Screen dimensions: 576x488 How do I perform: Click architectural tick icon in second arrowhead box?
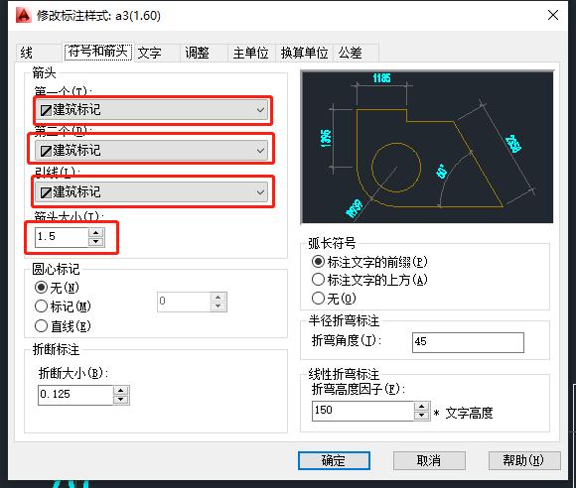click(x=46, y=151)
